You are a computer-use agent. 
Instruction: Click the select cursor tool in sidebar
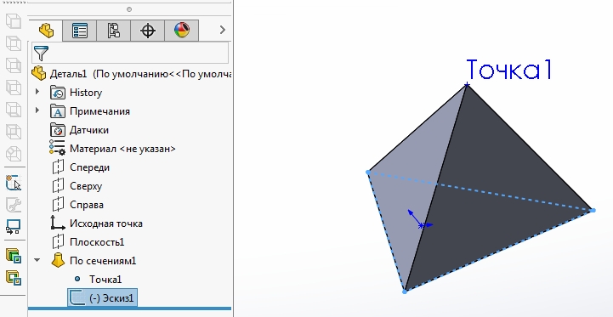click(14, 183)
